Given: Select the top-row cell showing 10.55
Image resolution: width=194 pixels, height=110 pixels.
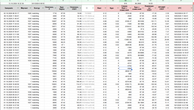Looking at the screenshot, I should point(151,4).
